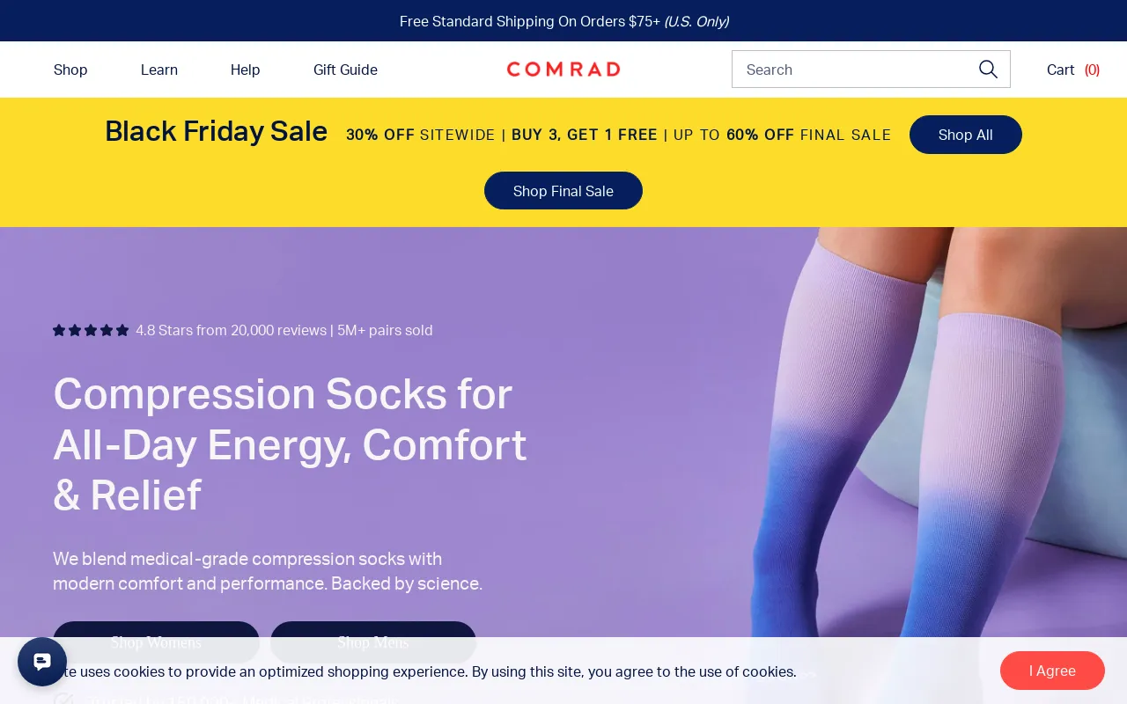Click the Shop Womens button
Image resolution: width=1127 pixels, height=704 pixels.
(156, 642)
